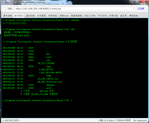Open the 虚拟终端 tab

coord(30,16)
